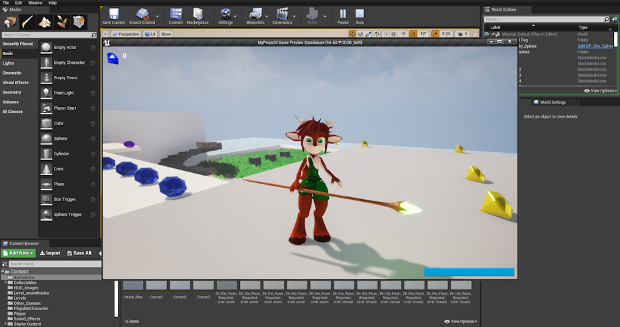The height and width of the screenshot is (327, 620).
Task: Select the translate gizmo icon in viewport
Action: coord(352,34)
